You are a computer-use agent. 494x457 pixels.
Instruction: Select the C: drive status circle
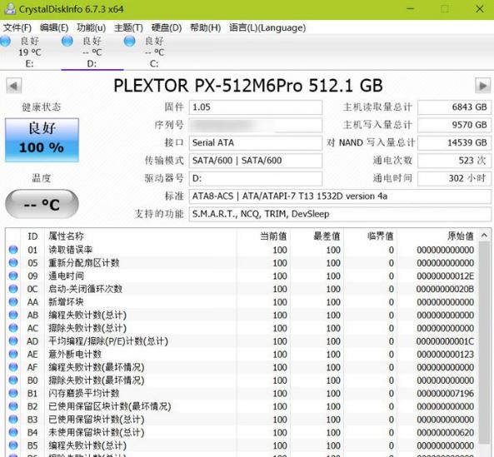[129, 41]
